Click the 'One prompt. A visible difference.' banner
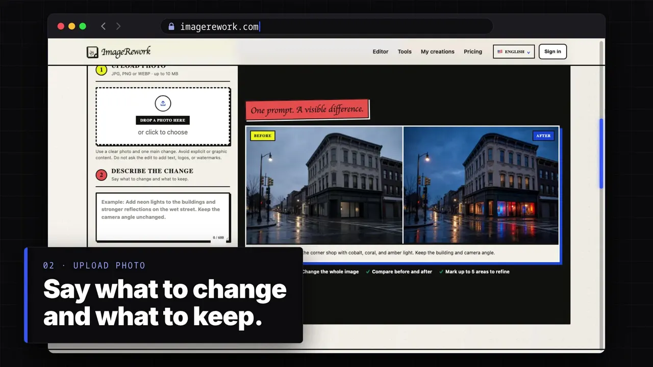Image resolution: width=653 pixels, height=367 pixels. point(307,110)
